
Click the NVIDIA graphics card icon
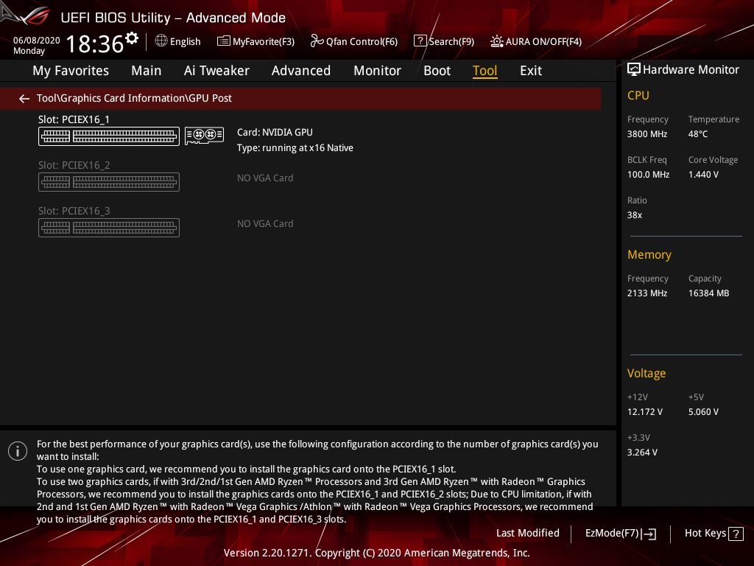pos(205,136)
